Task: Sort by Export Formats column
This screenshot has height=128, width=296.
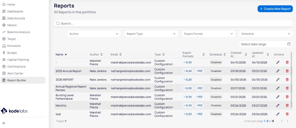Action: point(193,54)
